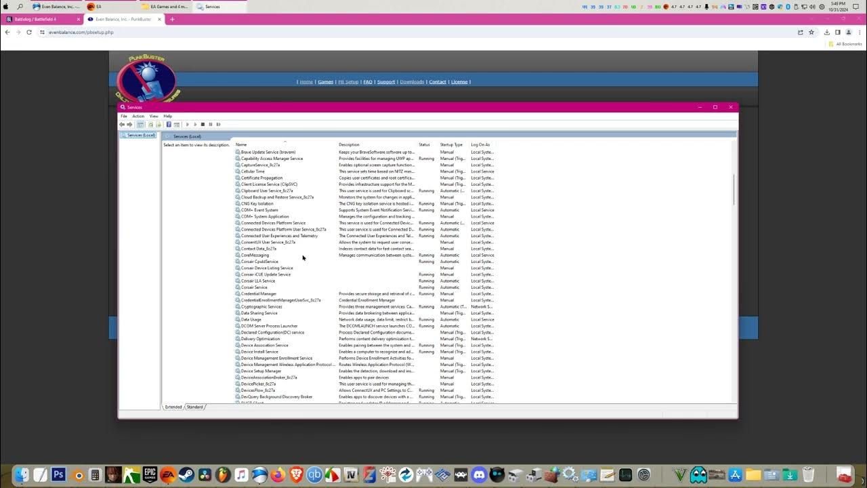Open the FAQ link on PunkBuster page
Image resolution: width=867 pixels, height=488 pixels.
pyautogui.click(x=368, y=82)
